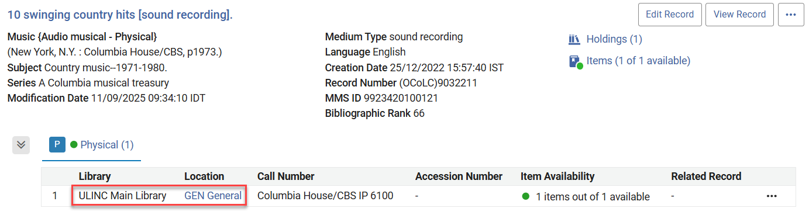
Task: Open the record's more actions ellipsis menu
Action: 791,15
